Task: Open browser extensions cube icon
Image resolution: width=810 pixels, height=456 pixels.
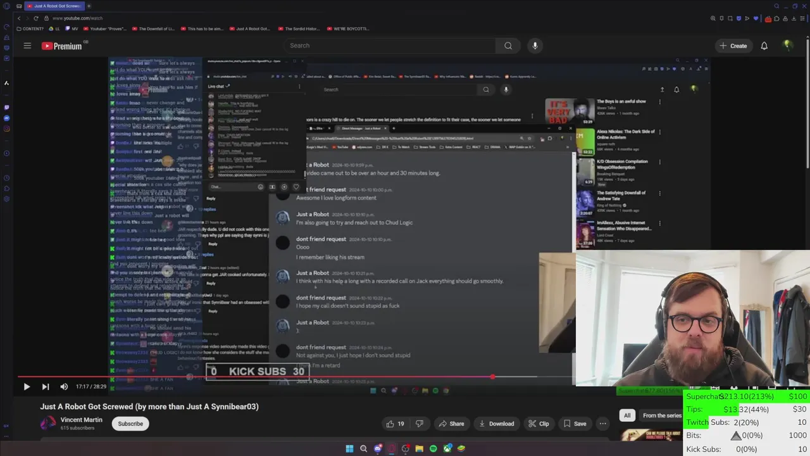Action: click(x=776, y=18)
